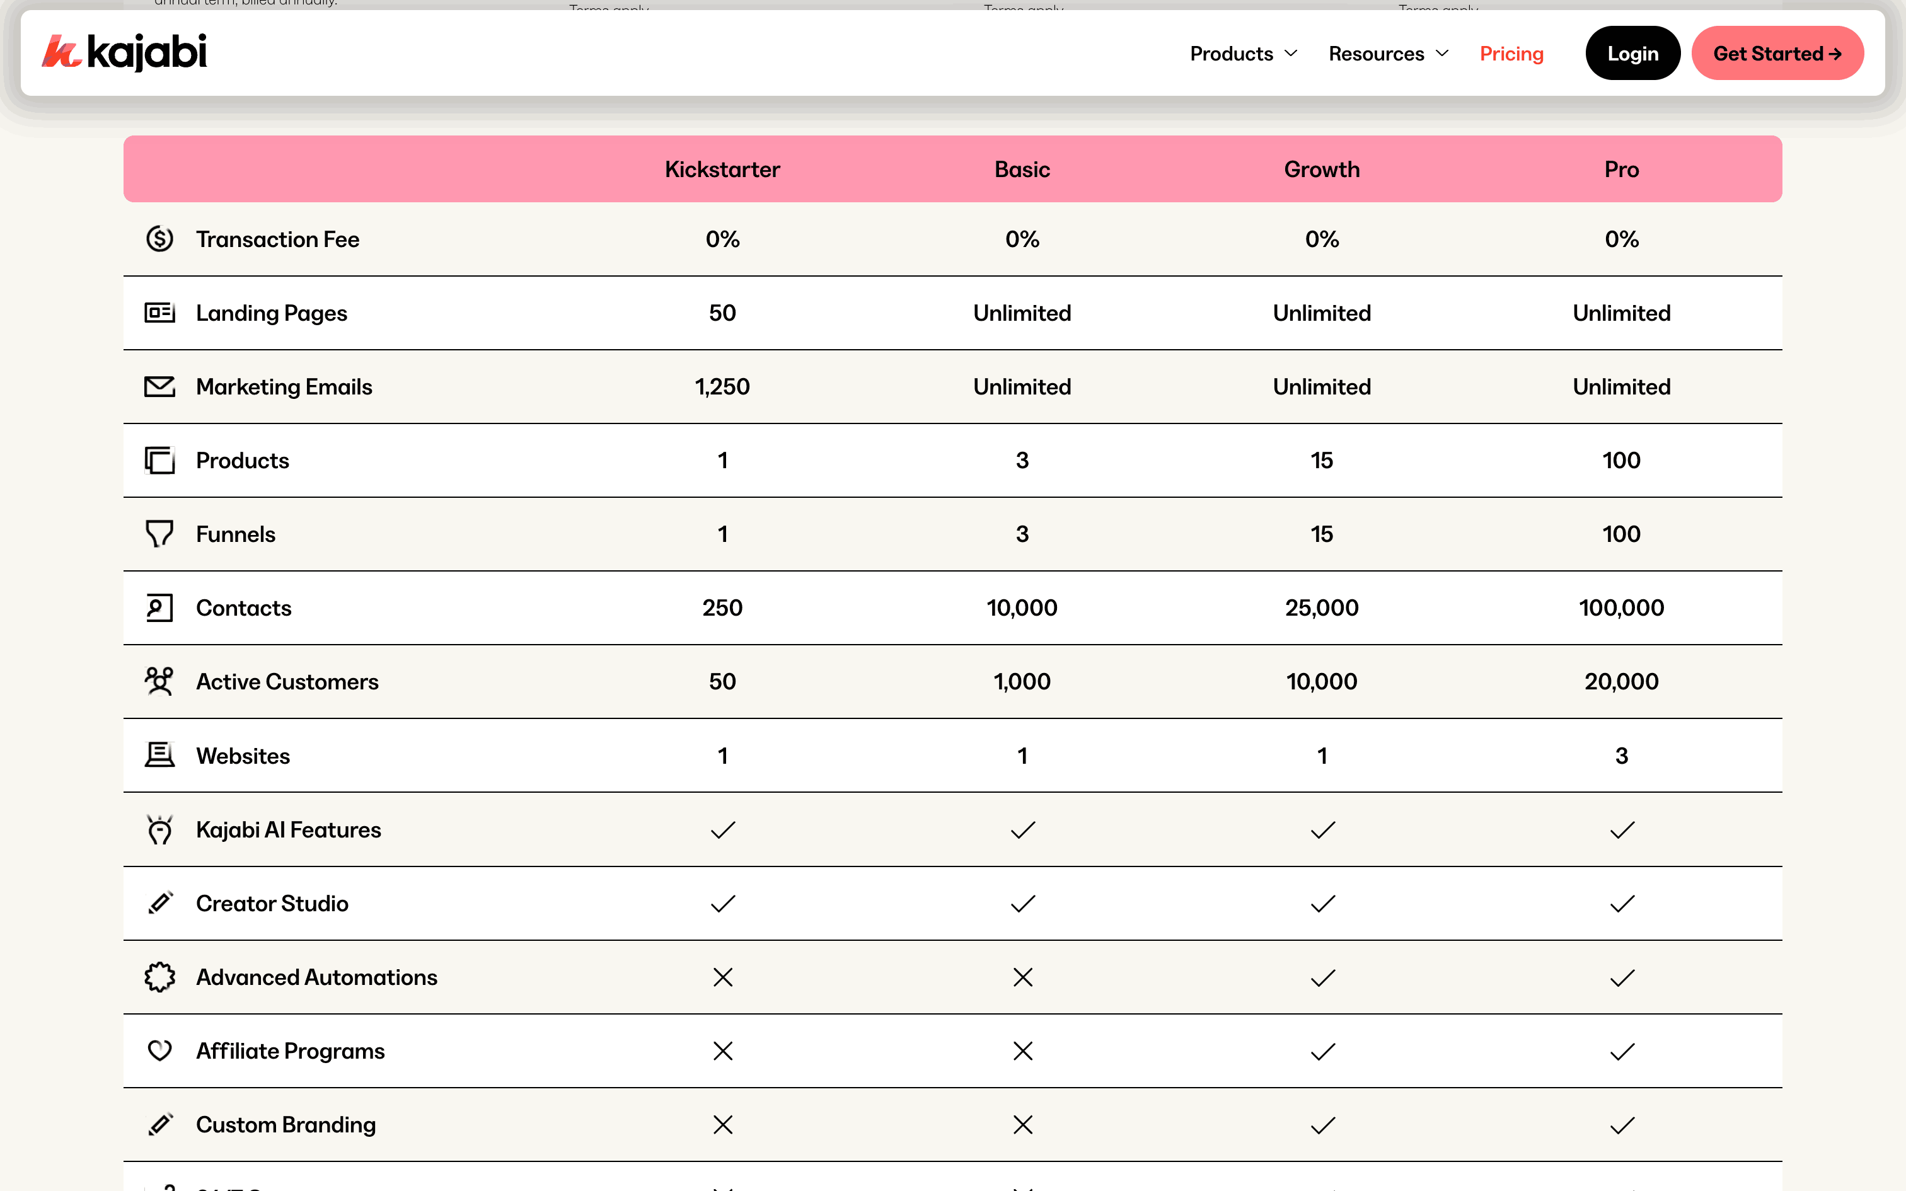1906x1191 pixels.
Task: Click the Marketing Emails envelope icon
Action: click(x=160, y=386)
